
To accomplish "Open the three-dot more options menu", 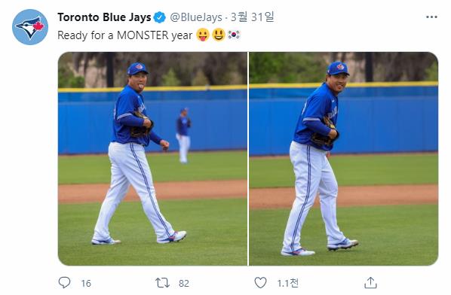I will pyautogui.click(x=431, y=17).
